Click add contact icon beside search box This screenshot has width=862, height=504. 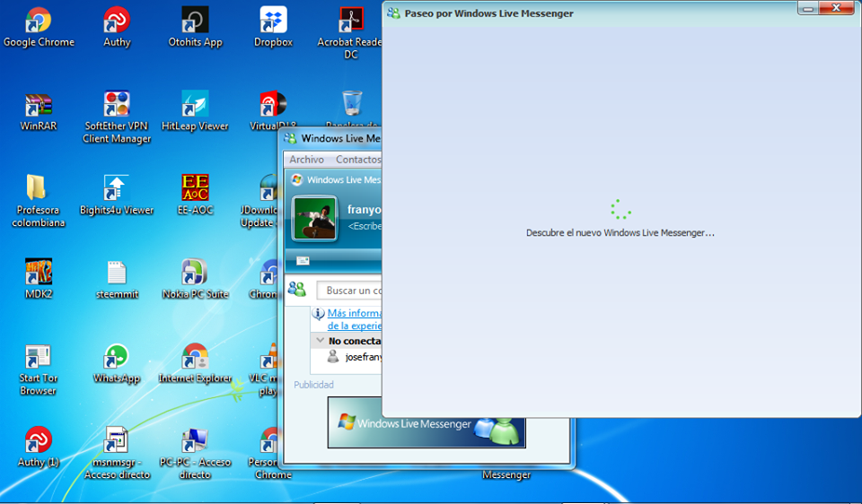[x=297, y=290]
